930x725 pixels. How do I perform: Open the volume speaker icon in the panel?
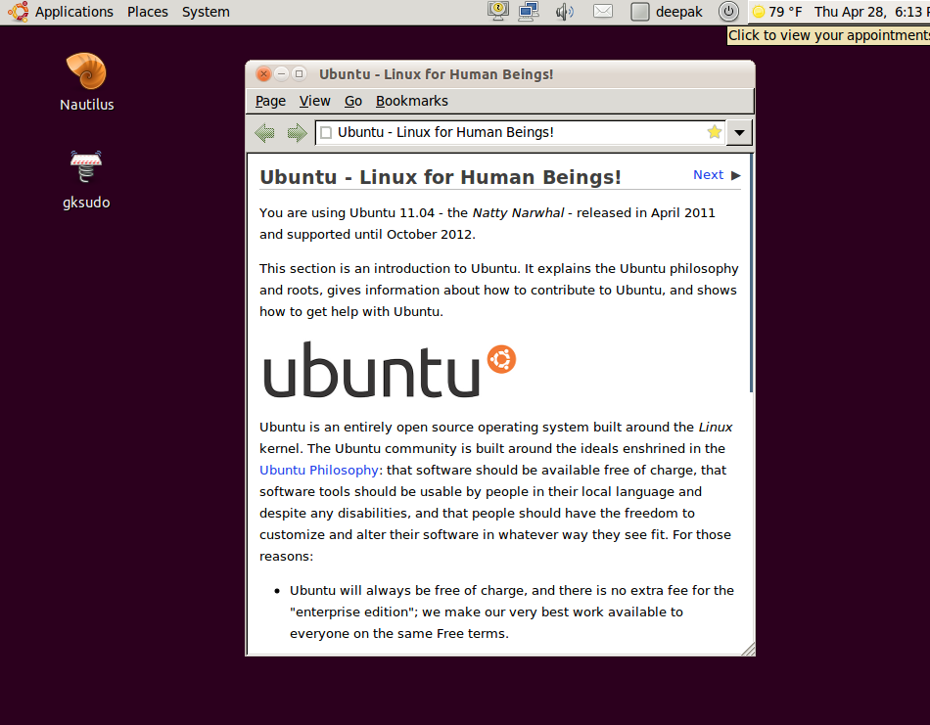pyautogui.click(x=564, y=12)
